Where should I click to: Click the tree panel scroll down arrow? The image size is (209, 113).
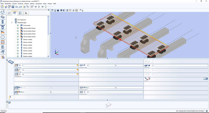pos(48,56)
